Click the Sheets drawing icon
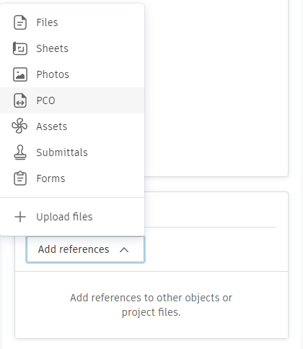The width and height of the screenshot is (303, 349). pyautogui.click(x=20, y=48)
